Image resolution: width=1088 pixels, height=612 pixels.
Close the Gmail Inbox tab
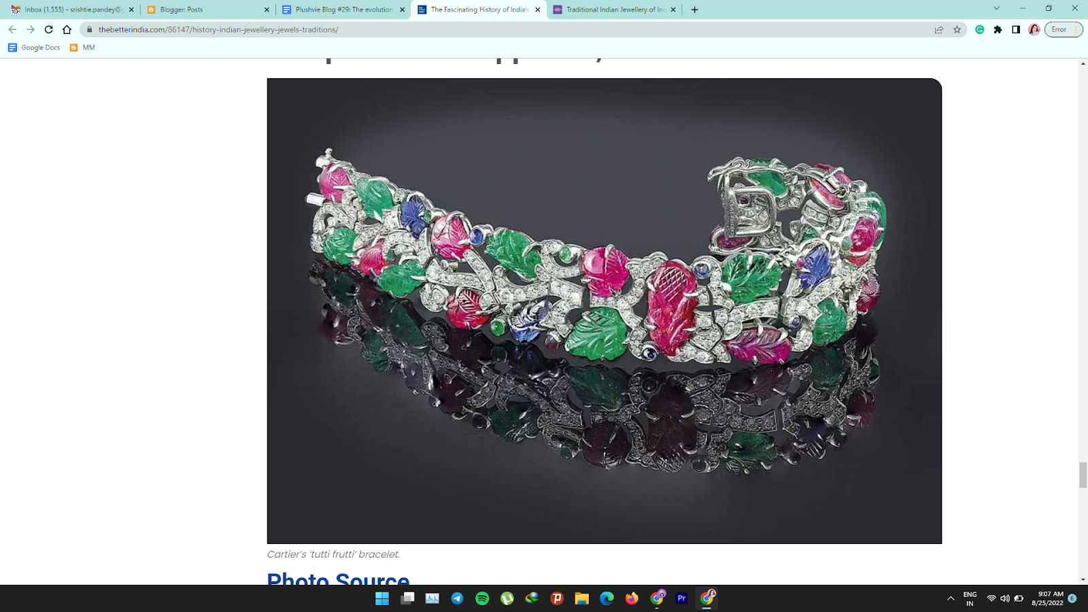[131, 10]
